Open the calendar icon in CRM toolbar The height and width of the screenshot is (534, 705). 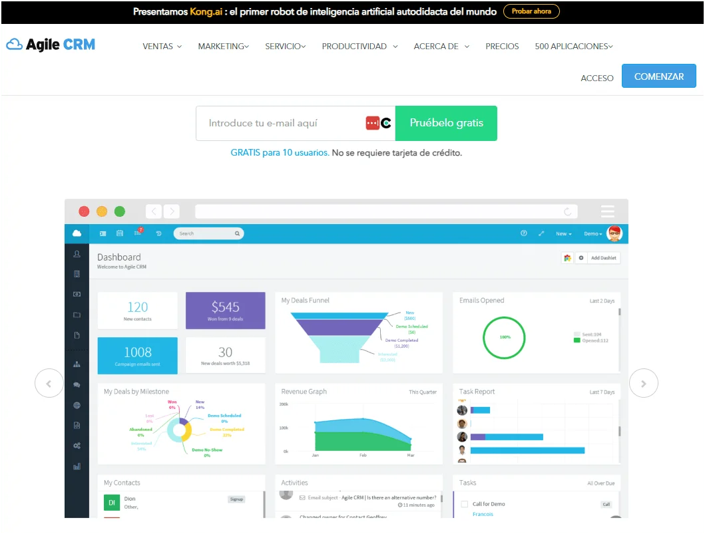click(x=120, y=233)
